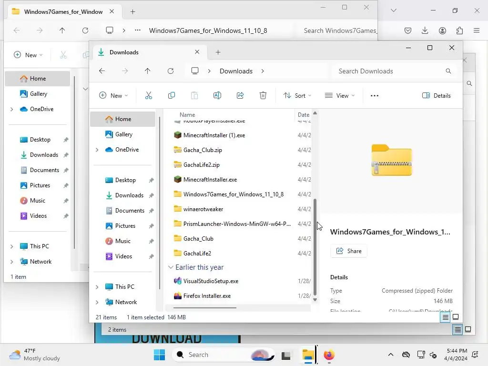Screen dimensions: 488x366
Task: Click File Explorer icon on taskbar
Action: (308, 355)
